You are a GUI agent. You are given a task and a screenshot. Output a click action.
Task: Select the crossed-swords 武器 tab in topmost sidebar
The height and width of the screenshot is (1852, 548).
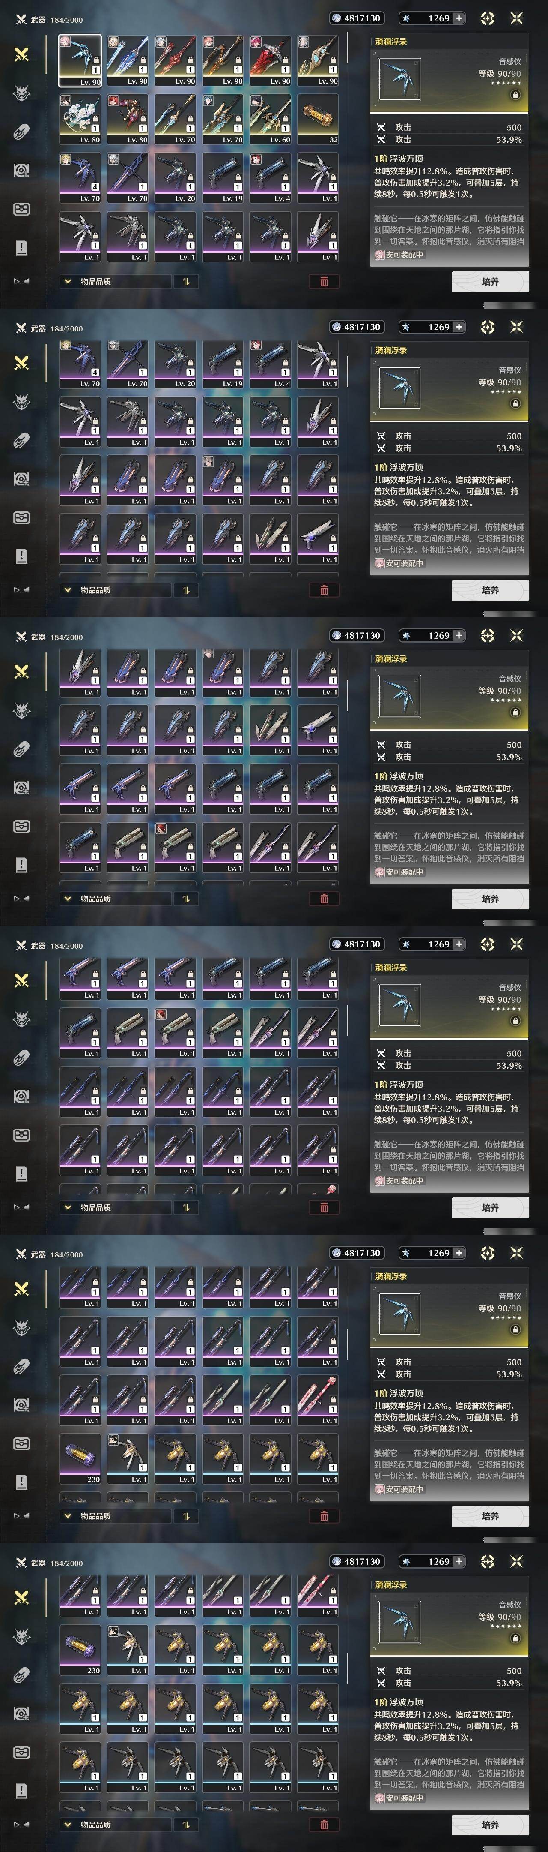tap(21, 54)
